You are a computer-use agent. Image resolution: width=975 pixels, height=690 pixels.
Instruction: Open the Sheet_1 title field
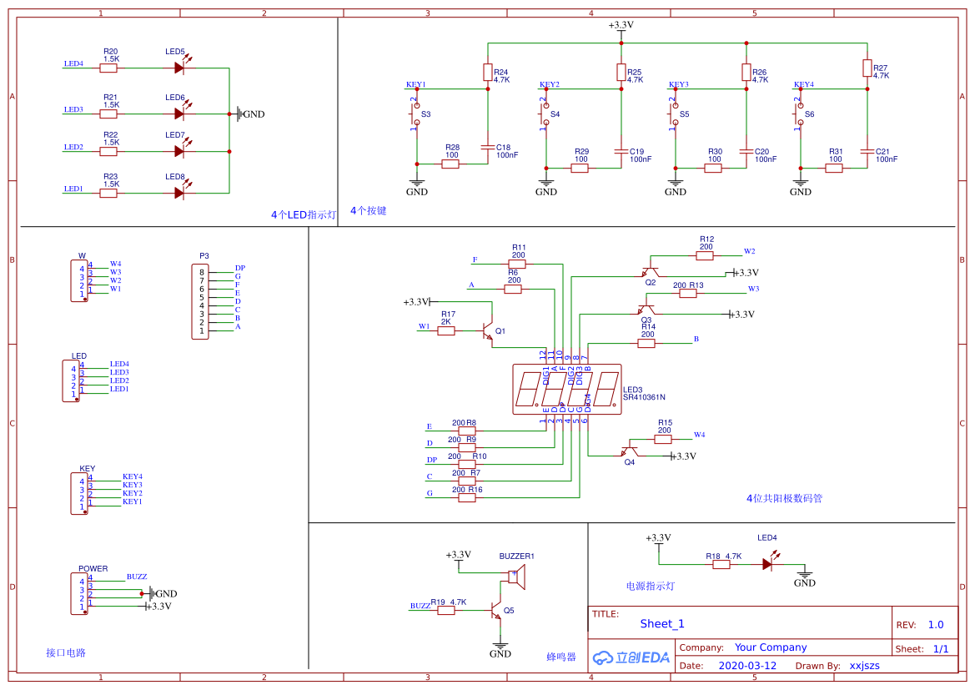[661, 623]
